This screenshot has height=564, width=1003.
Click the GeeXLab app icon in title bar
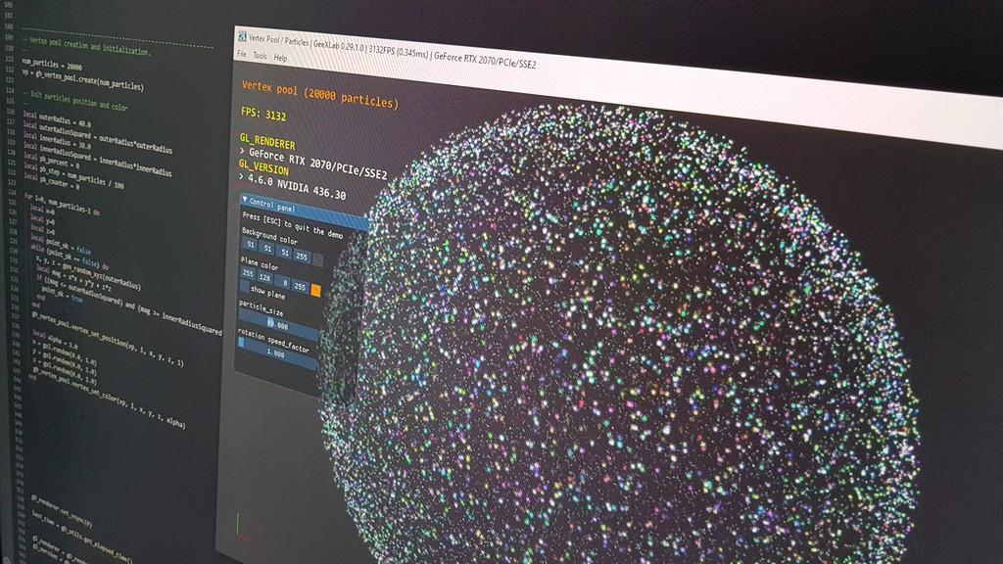(x=243, y=36)
